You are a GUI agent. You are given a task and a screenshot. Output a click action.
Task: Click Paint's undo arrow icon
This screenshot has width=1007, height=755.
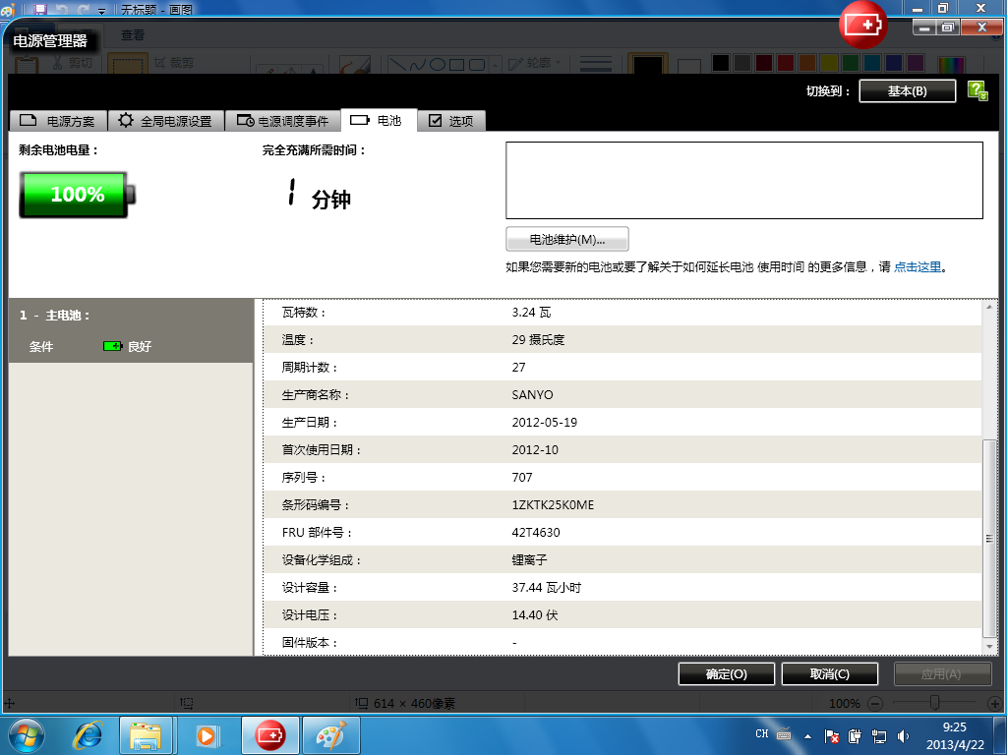(x=62, y=9)
